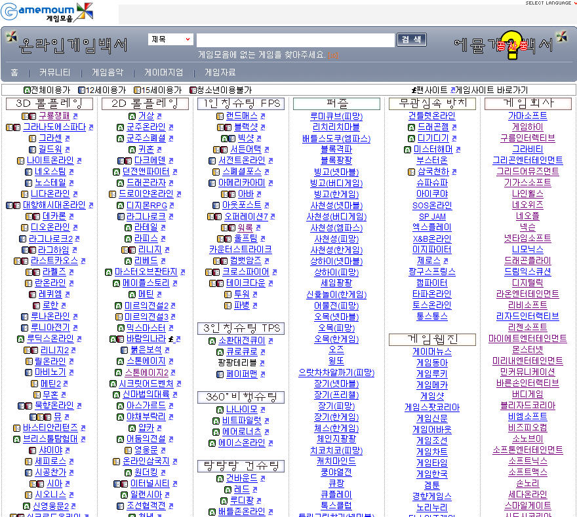Open the SP JAM link
Image resolution: width=577 pixels, height=517 pixels.
pyautogui.click(x=432, y=217)
